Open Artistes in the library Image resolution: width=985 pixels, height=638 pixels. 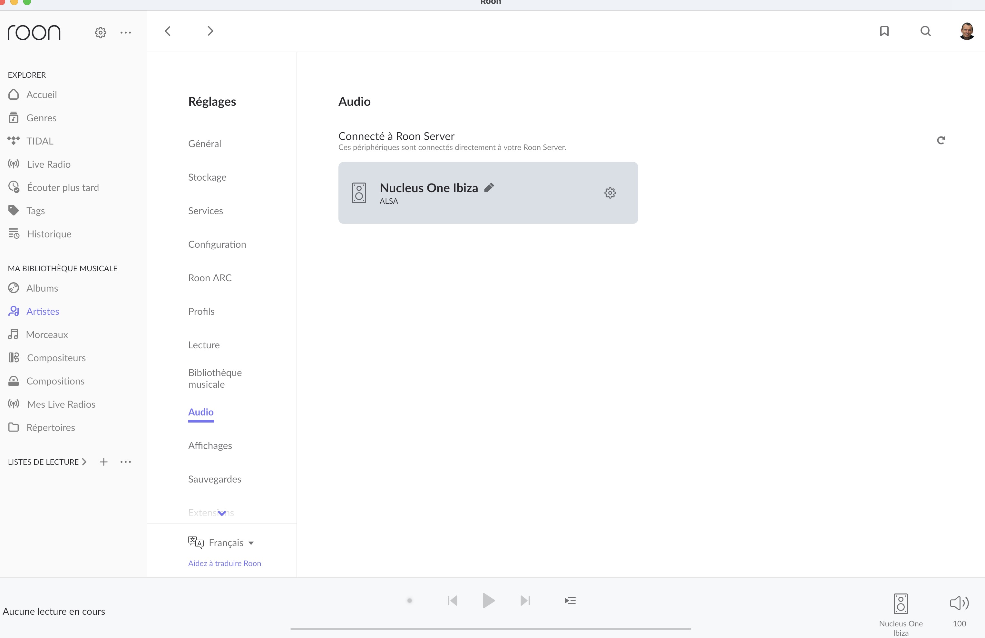pyautogui.click(x=34, y=311)
